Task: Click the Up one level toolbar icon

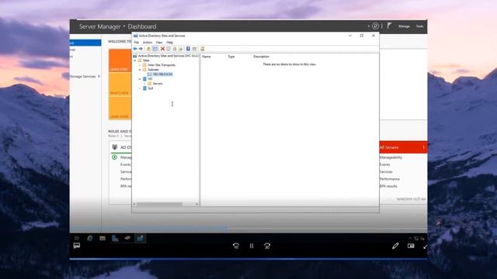Action: [148, 49]
